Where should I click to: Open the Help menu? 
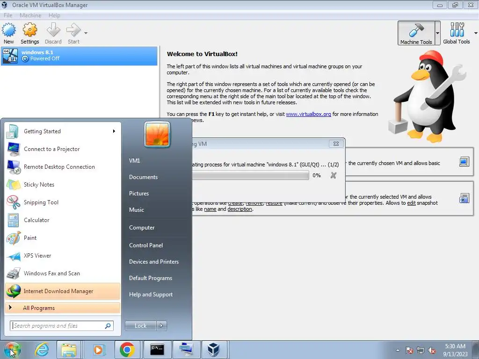(54, 15)
